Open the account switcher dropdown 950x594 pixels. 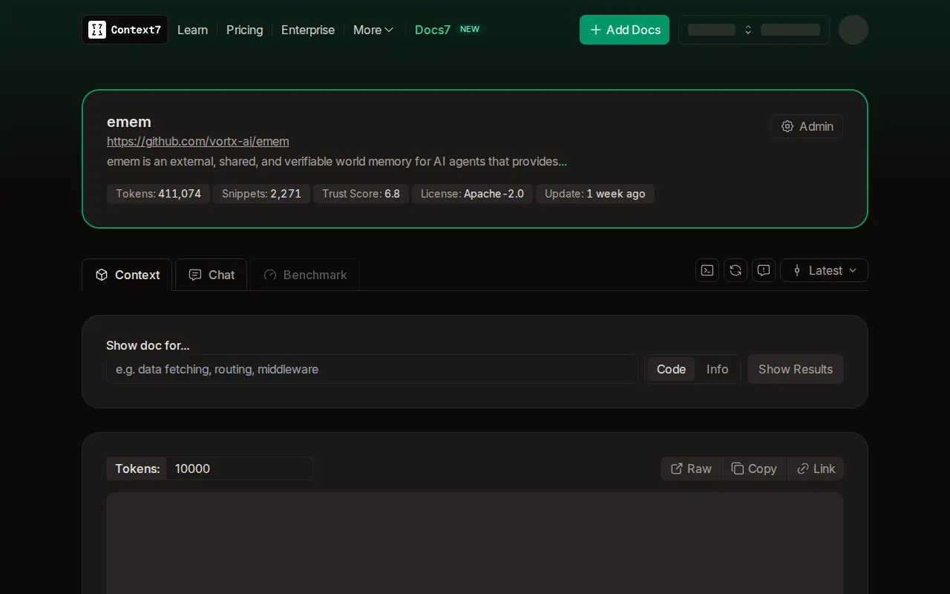click(754, 30)
